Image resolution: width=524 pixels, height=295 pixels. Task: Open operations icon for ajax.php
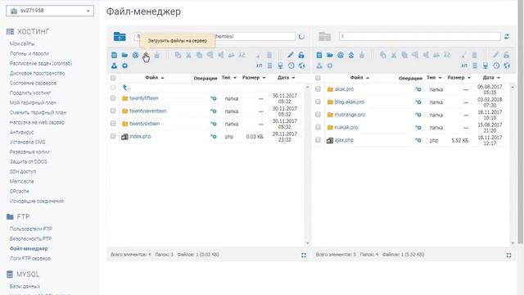pos(418,140)
